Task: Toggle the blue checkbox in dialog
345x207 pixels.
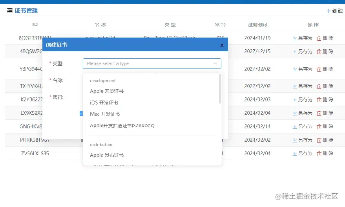Action: (x=81, y=113)
